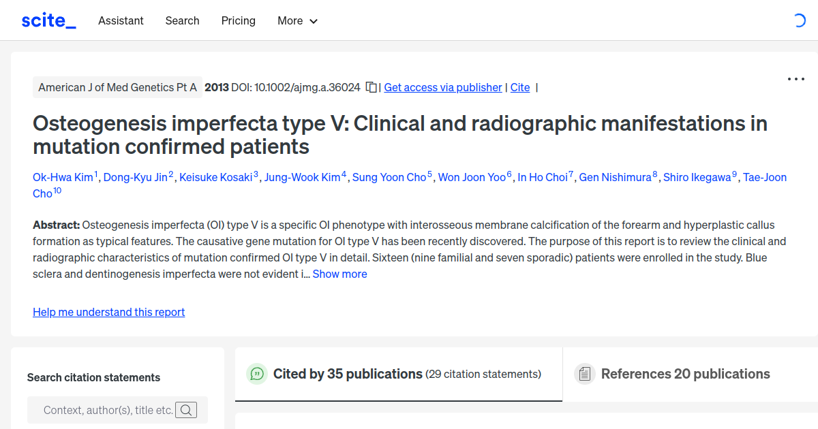
Task: Click Get access via publisher
Action: (442, 87)
